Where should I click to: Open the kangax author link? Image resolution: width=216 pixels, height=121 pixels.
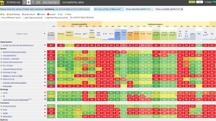[209, 2]
